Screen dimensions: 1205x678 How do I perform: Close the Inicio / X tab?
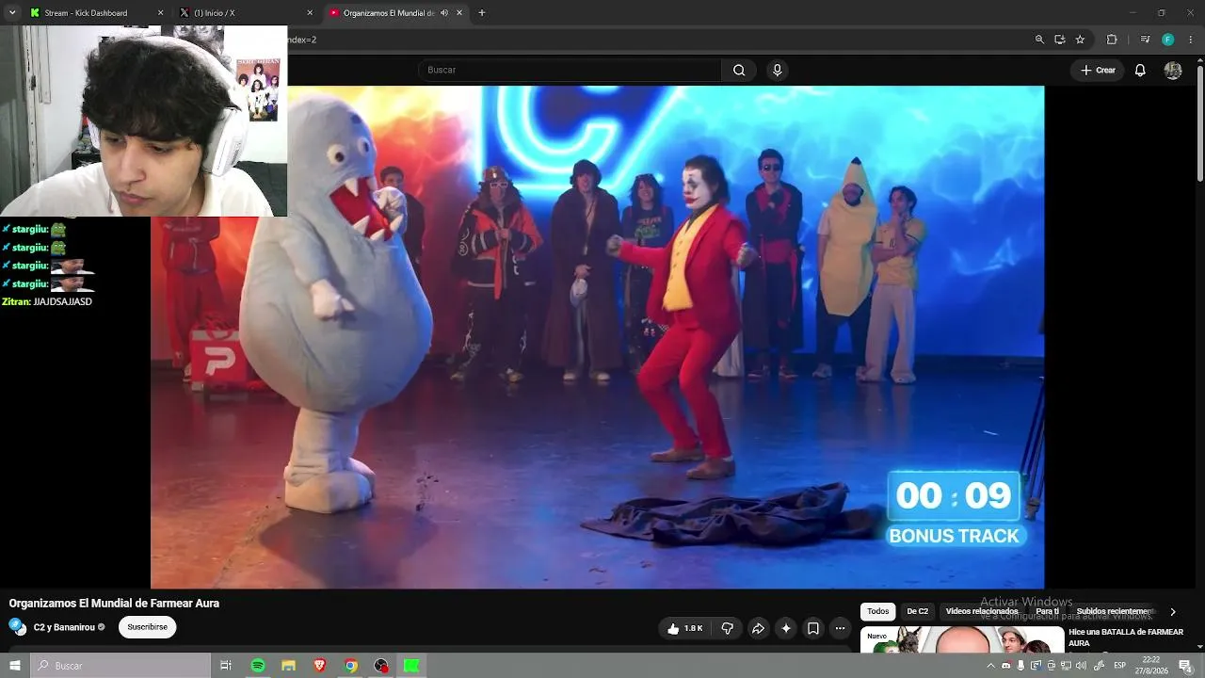click(310, 13)
